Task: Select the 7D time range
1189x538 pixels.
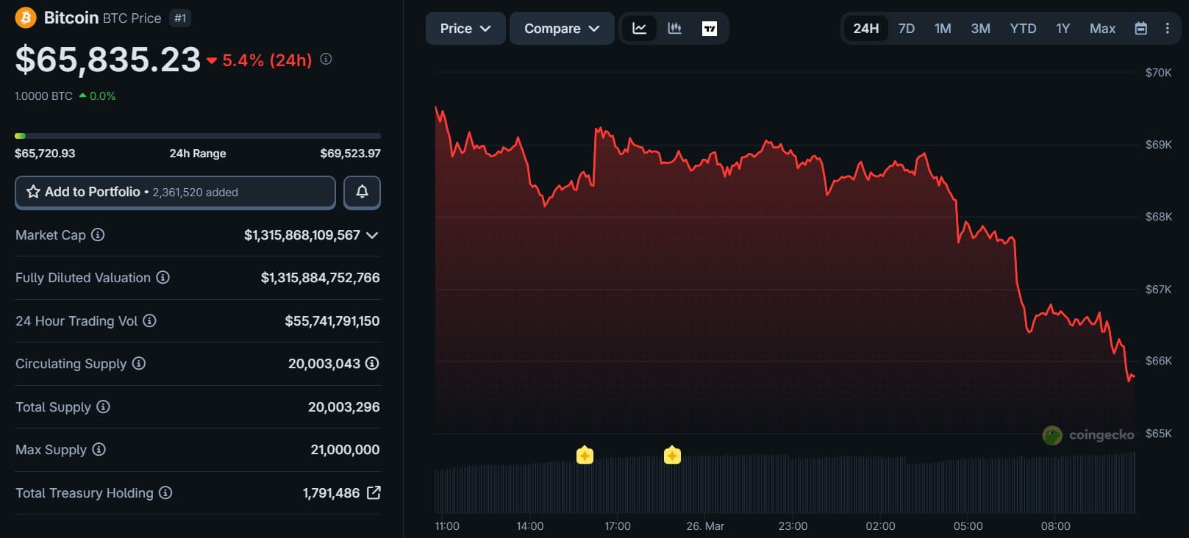Action: click(906, 29)
